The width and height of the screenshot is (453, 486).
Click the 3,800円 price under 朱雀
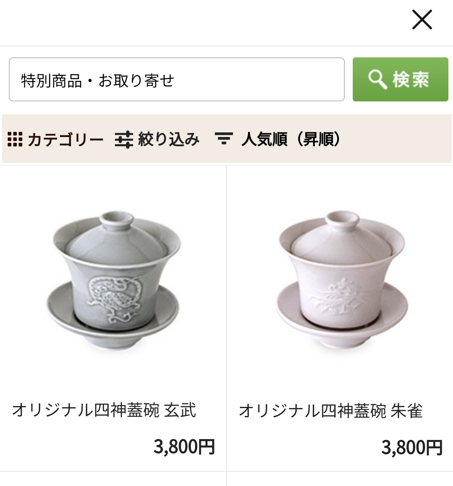(412, 447)
